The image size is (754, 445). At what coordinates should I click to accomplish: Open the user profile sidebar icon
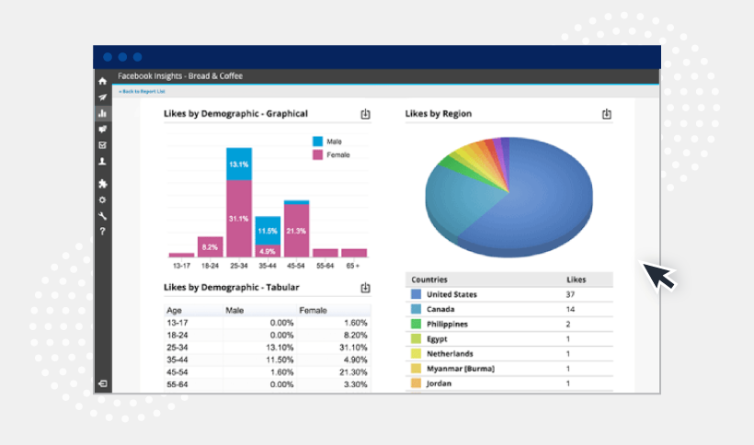pyautogui.click(x=102, y=162)
